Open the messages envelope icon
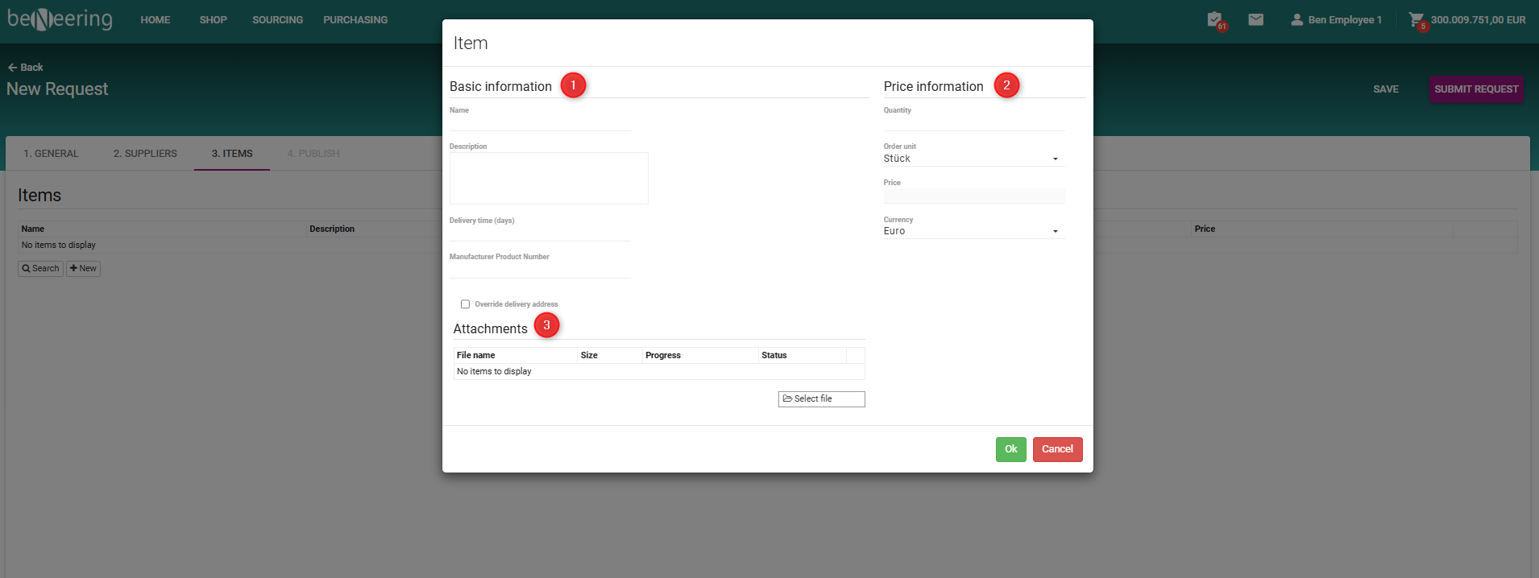 pyautogui.click(x=1255, y=19)
